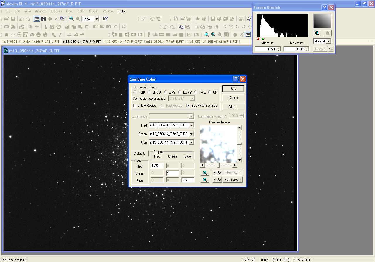
Task: Click the help button in Combine Color title bar
Action: [236, 79]
